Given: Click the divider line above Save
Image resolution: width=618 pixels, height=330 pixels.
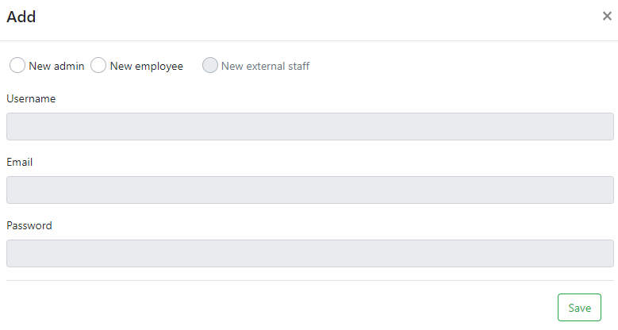Looking at the screenshot, I should (x=309, y=280).
